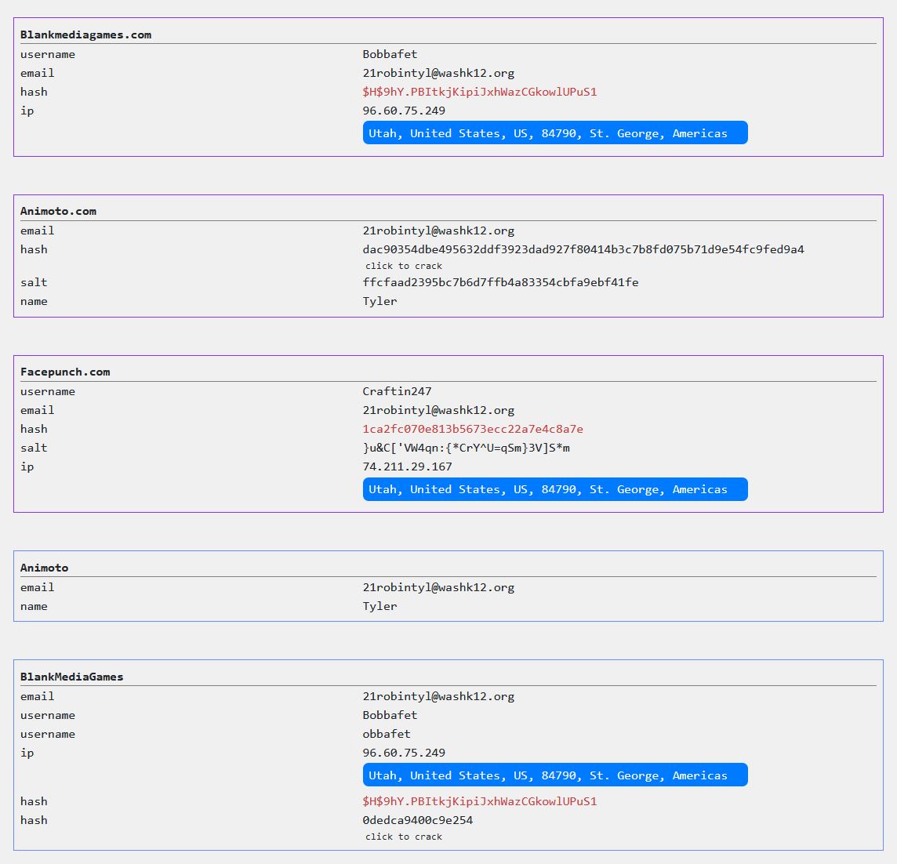Click the hash 0dedca9400c9e254
Viewport: 897px width, 864px height.
click(x=417, y=820)
